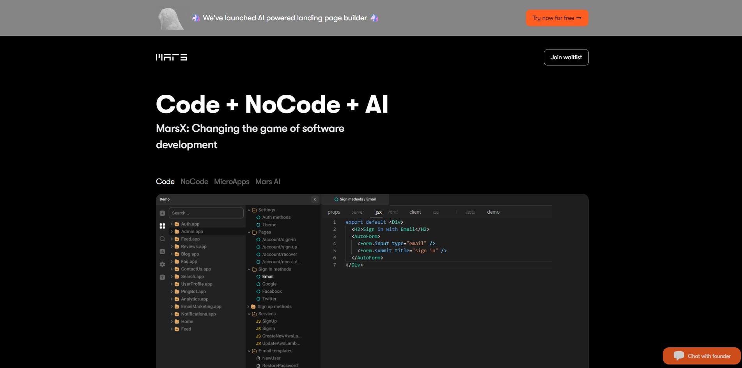The height and width of the screenshot is (368, 742).
Task: Select the Faq.app folder name
Action: [x=189, y=262]
